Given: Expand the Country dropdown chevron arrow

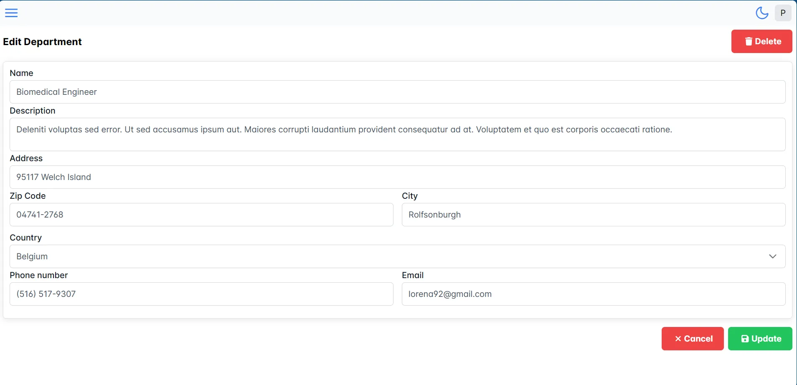Looking at the screenshot, I should tap(772, 256).
